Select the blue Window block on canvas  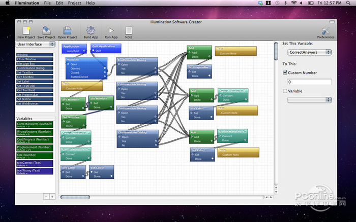86,68
